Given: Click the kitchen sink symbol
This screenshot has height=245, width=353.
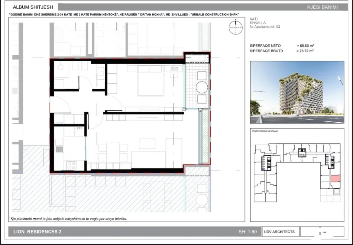Looking at the screenshot, I should click(59, 146).
